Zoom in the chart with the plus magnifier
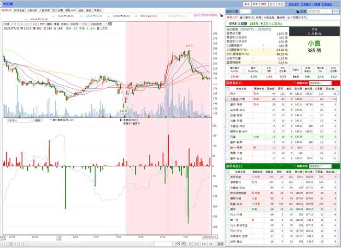Screen dimensions: 341x248 click(184, 244)
